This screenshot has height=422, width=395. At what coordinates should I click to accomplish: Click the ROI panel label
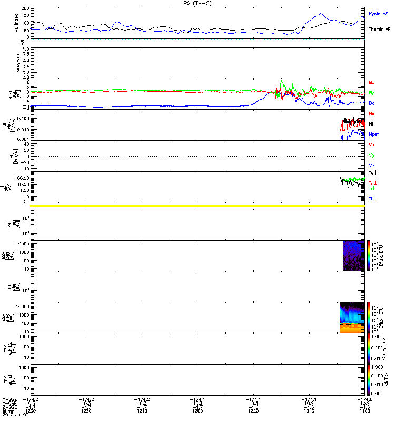22,43
